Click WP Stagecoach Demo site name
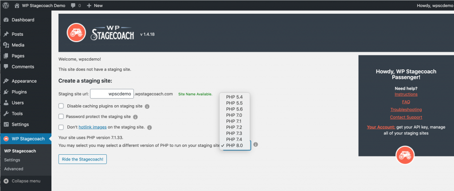 point(43,5)
